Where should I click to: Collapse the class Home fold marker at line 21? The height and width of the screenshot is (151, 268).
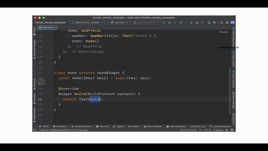point(52,73)
